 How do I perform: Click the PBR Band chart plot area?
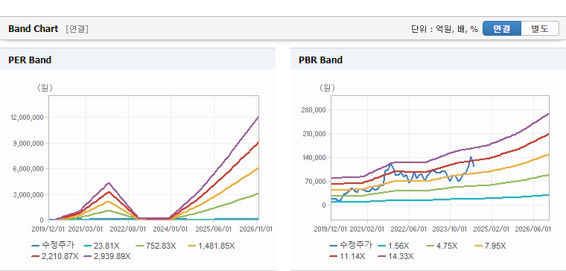coord(440,158)
